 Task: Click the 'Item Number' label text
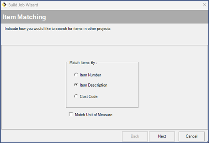click(90, 75)
